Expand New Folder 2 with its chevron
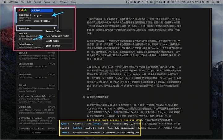This screenshot has height=140, width=223. [x=55, y=28]
